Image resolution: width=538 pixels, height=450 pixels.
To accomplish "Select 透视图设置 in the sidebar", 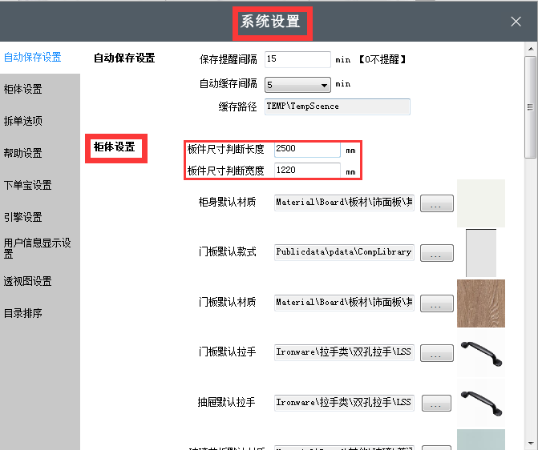I will 28,281.
